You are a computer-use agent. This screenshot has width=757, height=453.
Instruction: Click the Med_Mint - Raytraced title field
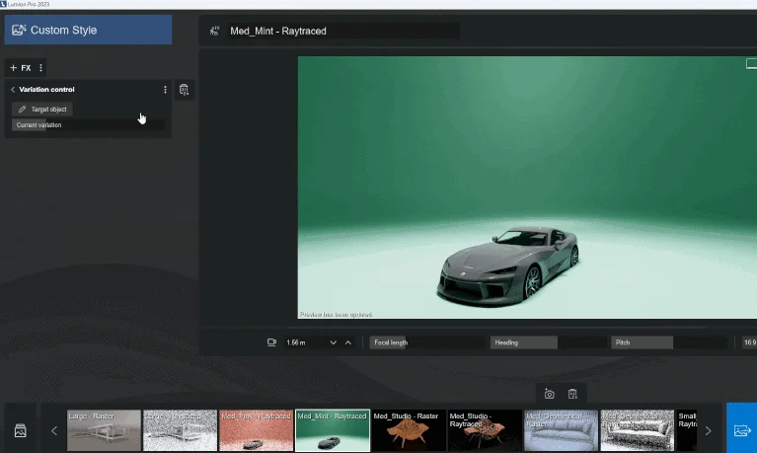tap(342, 31)
